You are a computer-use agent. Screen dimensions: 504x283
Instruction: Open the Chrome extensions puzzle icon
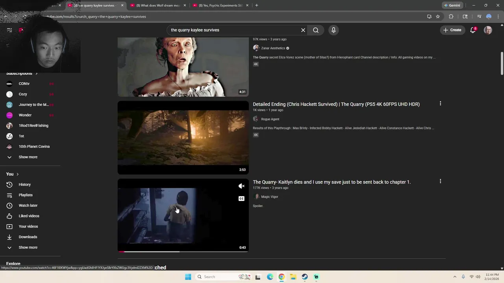click(451, 17)
